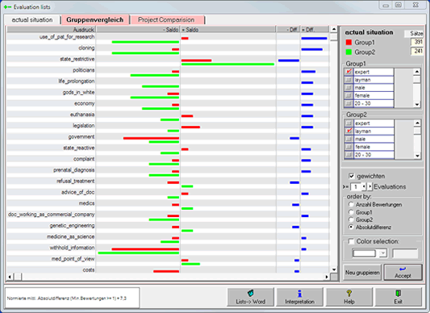Select the state_restrictive row label
Screen dimensions: 430x313
coord(77,59)
